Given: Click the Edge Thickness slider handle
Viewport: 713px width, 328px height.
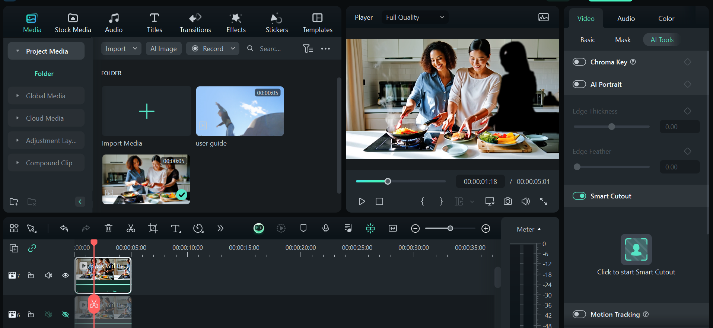Looking at the screenshot, I should pyautogui.click(x=611, y=127).
